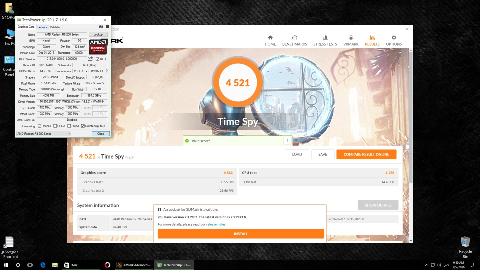Open Stress Tests section
Image resolution: width=480 pixels, height=270 pixels.
pos(325,40)
